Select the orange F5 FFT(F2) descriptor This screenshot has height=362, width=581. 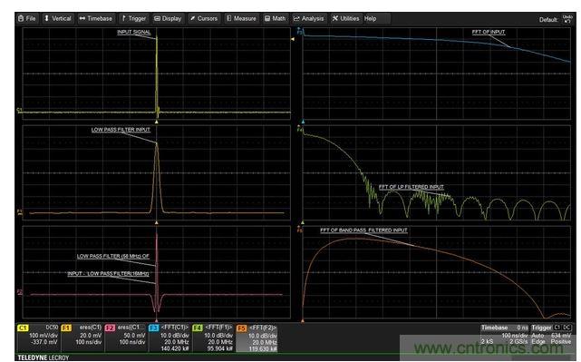point(257,338)
